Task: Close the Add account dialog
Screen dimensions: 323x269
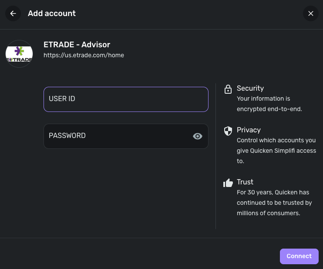Action: coord(310,13)
